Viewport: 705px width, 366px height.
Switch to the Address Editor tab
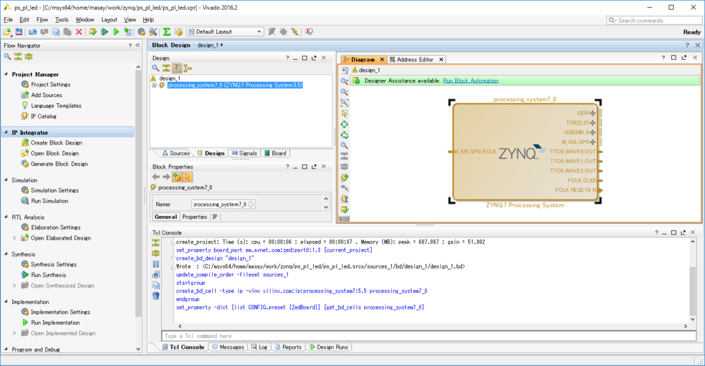414,59
